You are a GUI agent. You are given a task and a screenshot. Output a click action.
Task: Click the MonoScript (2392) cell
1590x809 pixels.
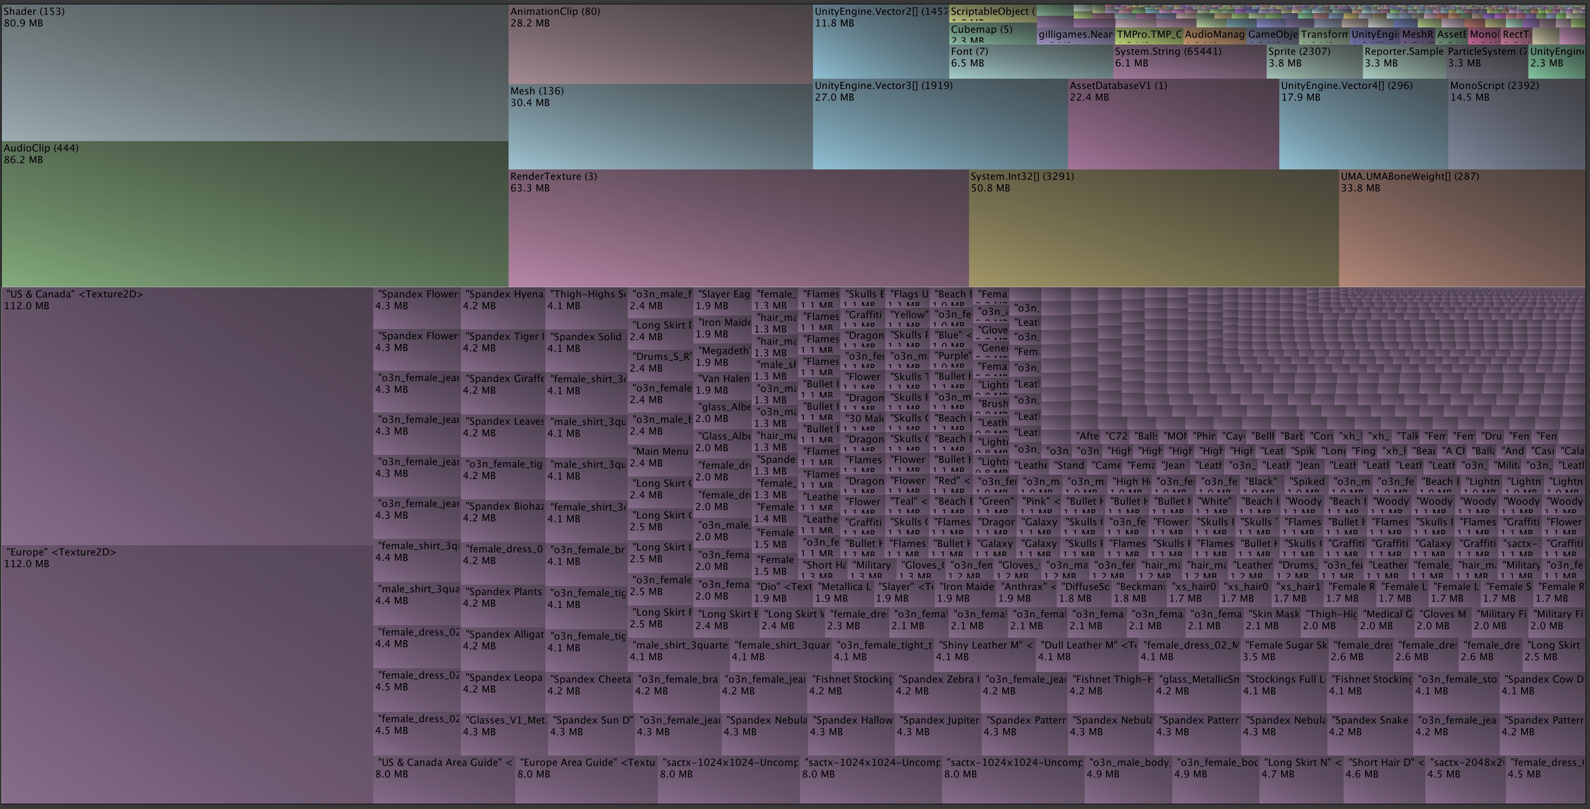click(x=1512, y=124)
